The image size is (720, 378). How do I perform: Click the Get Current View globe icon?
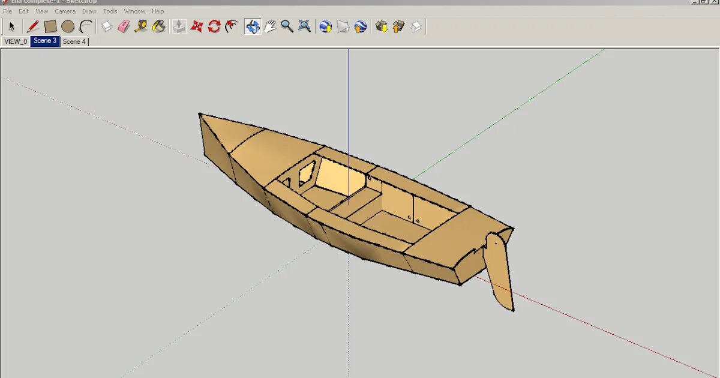(x=326, y=26)
